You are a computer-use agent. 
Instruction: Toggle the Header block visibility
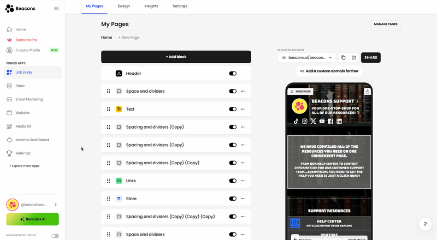click(x=233, y=74)
